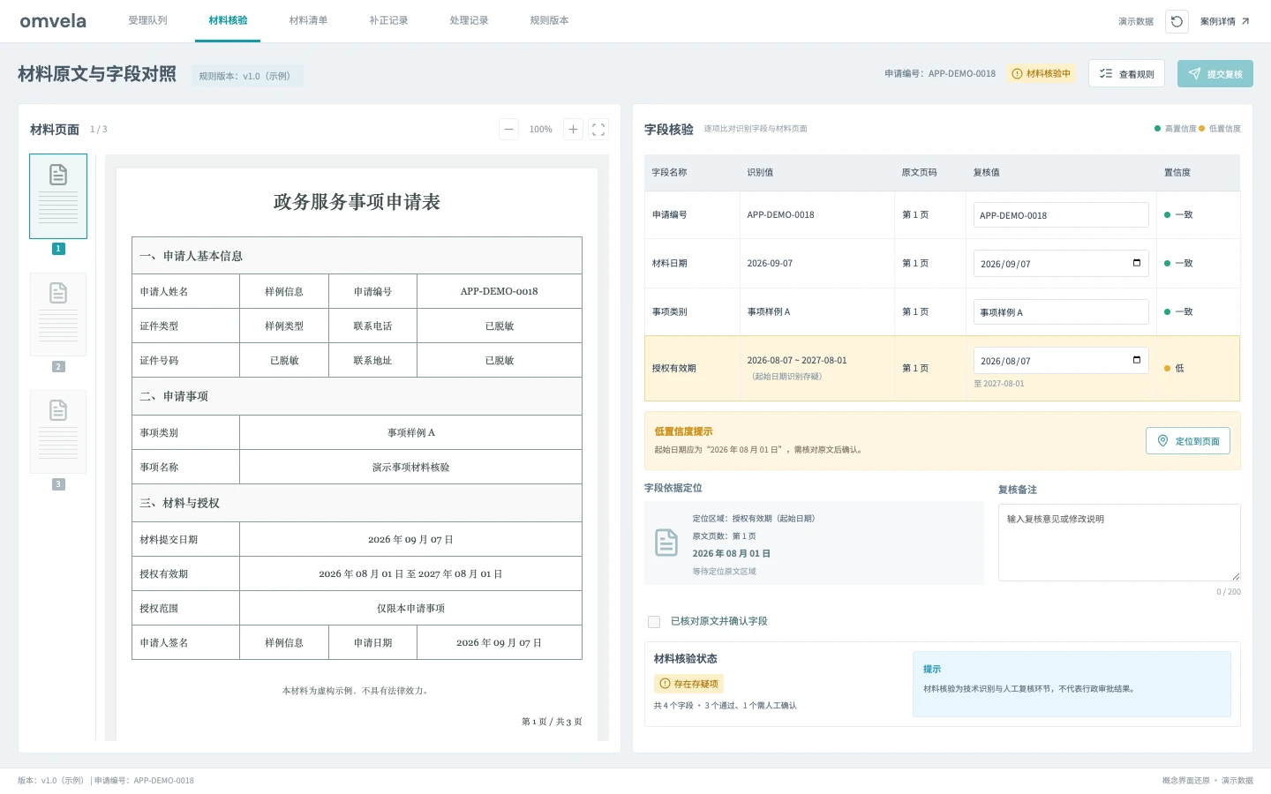
Task: Click 低置信度 legend item
Action: 1220,129
